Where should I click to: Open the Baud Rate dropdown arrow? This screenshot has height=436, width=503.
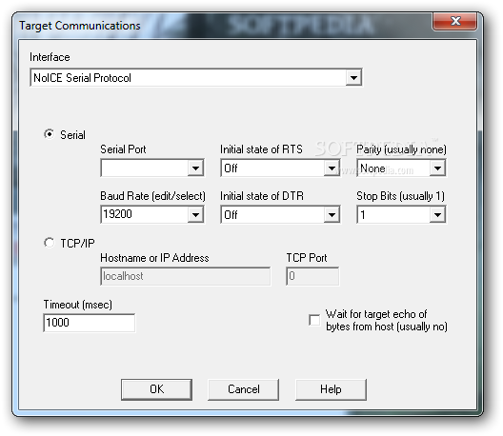(195, 214)
